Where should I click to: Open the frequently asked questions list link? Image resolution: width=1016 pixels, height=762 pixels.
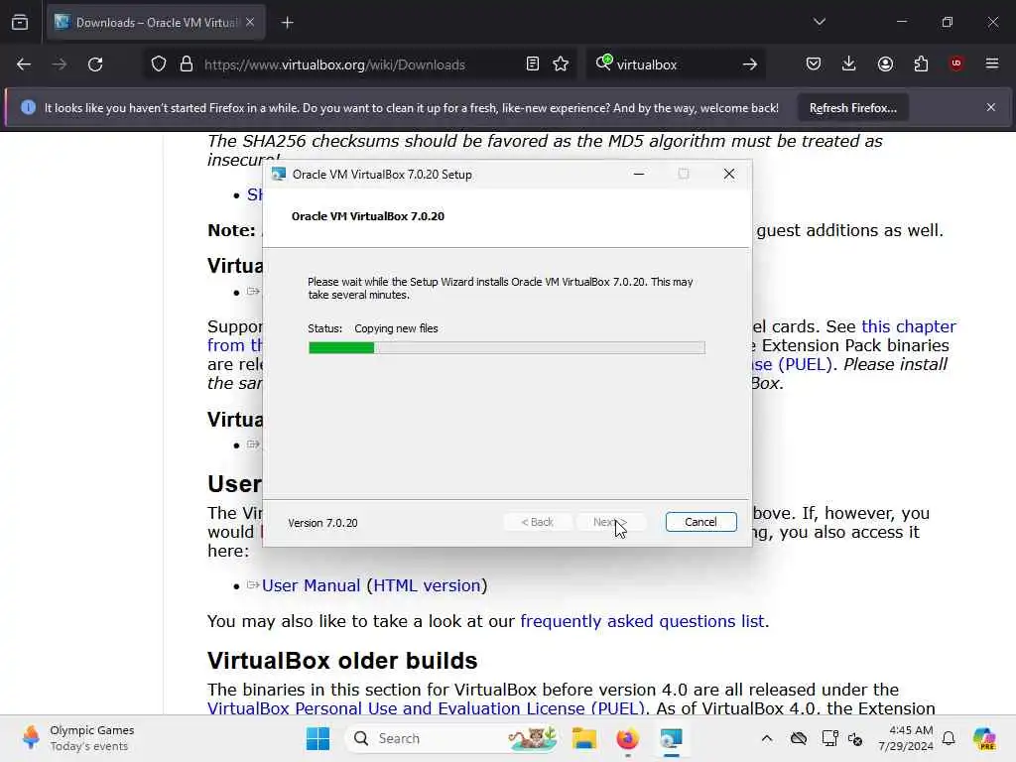[642, 621]
